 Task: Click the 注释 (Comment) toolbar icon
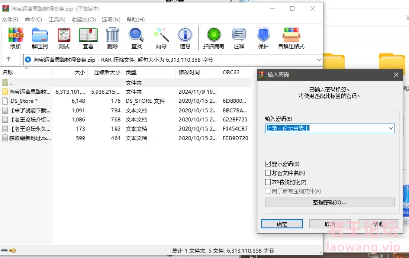(x=239, y=35)
